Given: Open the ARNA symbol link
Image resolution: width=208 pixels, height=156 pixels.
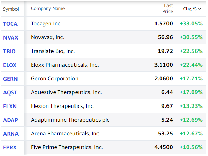Looking at the screenshot, I should 11,134.
